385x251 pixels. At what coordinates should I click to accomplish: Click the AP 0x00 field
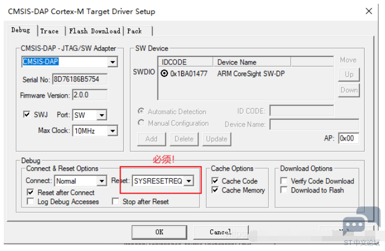pyautogui.click(x=349, y=138)
